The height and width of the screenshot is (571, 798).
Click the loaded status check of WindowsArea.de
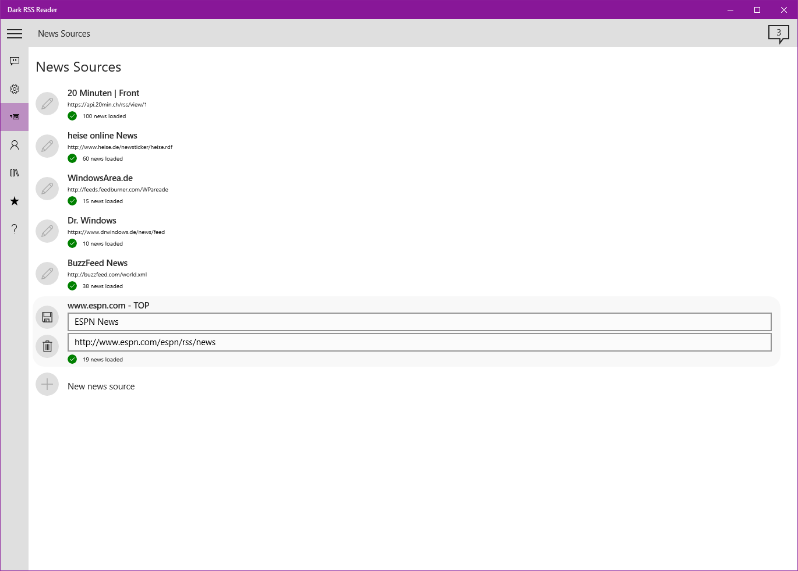tap(72, 201)
